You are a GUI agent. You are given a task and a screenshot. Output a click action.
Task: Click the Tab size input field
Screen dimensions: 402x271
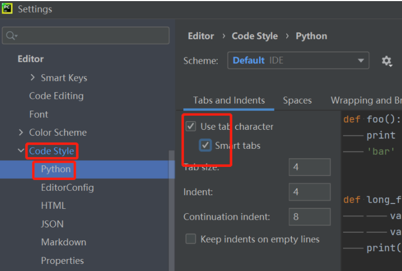click(x=309, y=167)
